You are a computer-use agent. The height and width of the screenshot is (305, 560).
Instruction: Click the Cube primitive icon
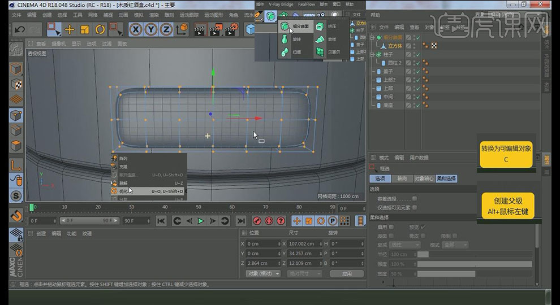[x=251, y=29]
